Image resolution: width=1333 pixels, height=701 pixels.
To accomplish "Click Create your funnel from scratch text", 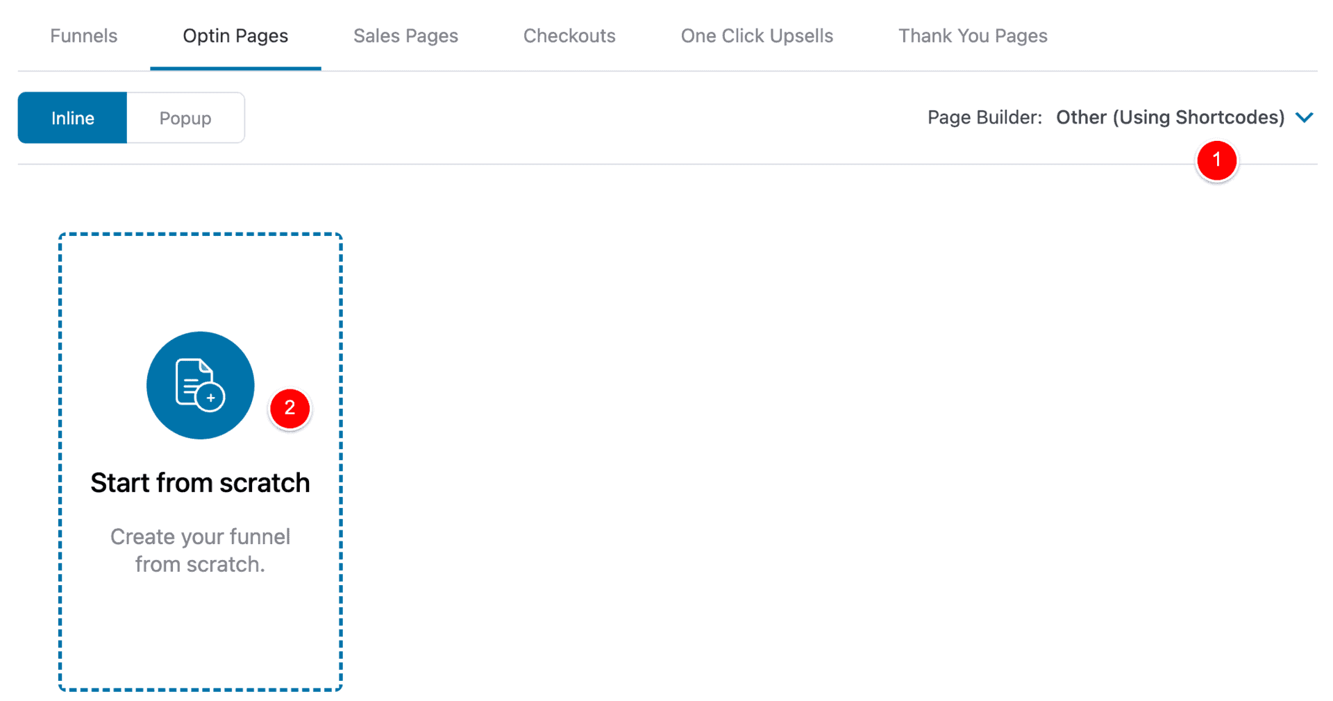I will coord(200,550).
